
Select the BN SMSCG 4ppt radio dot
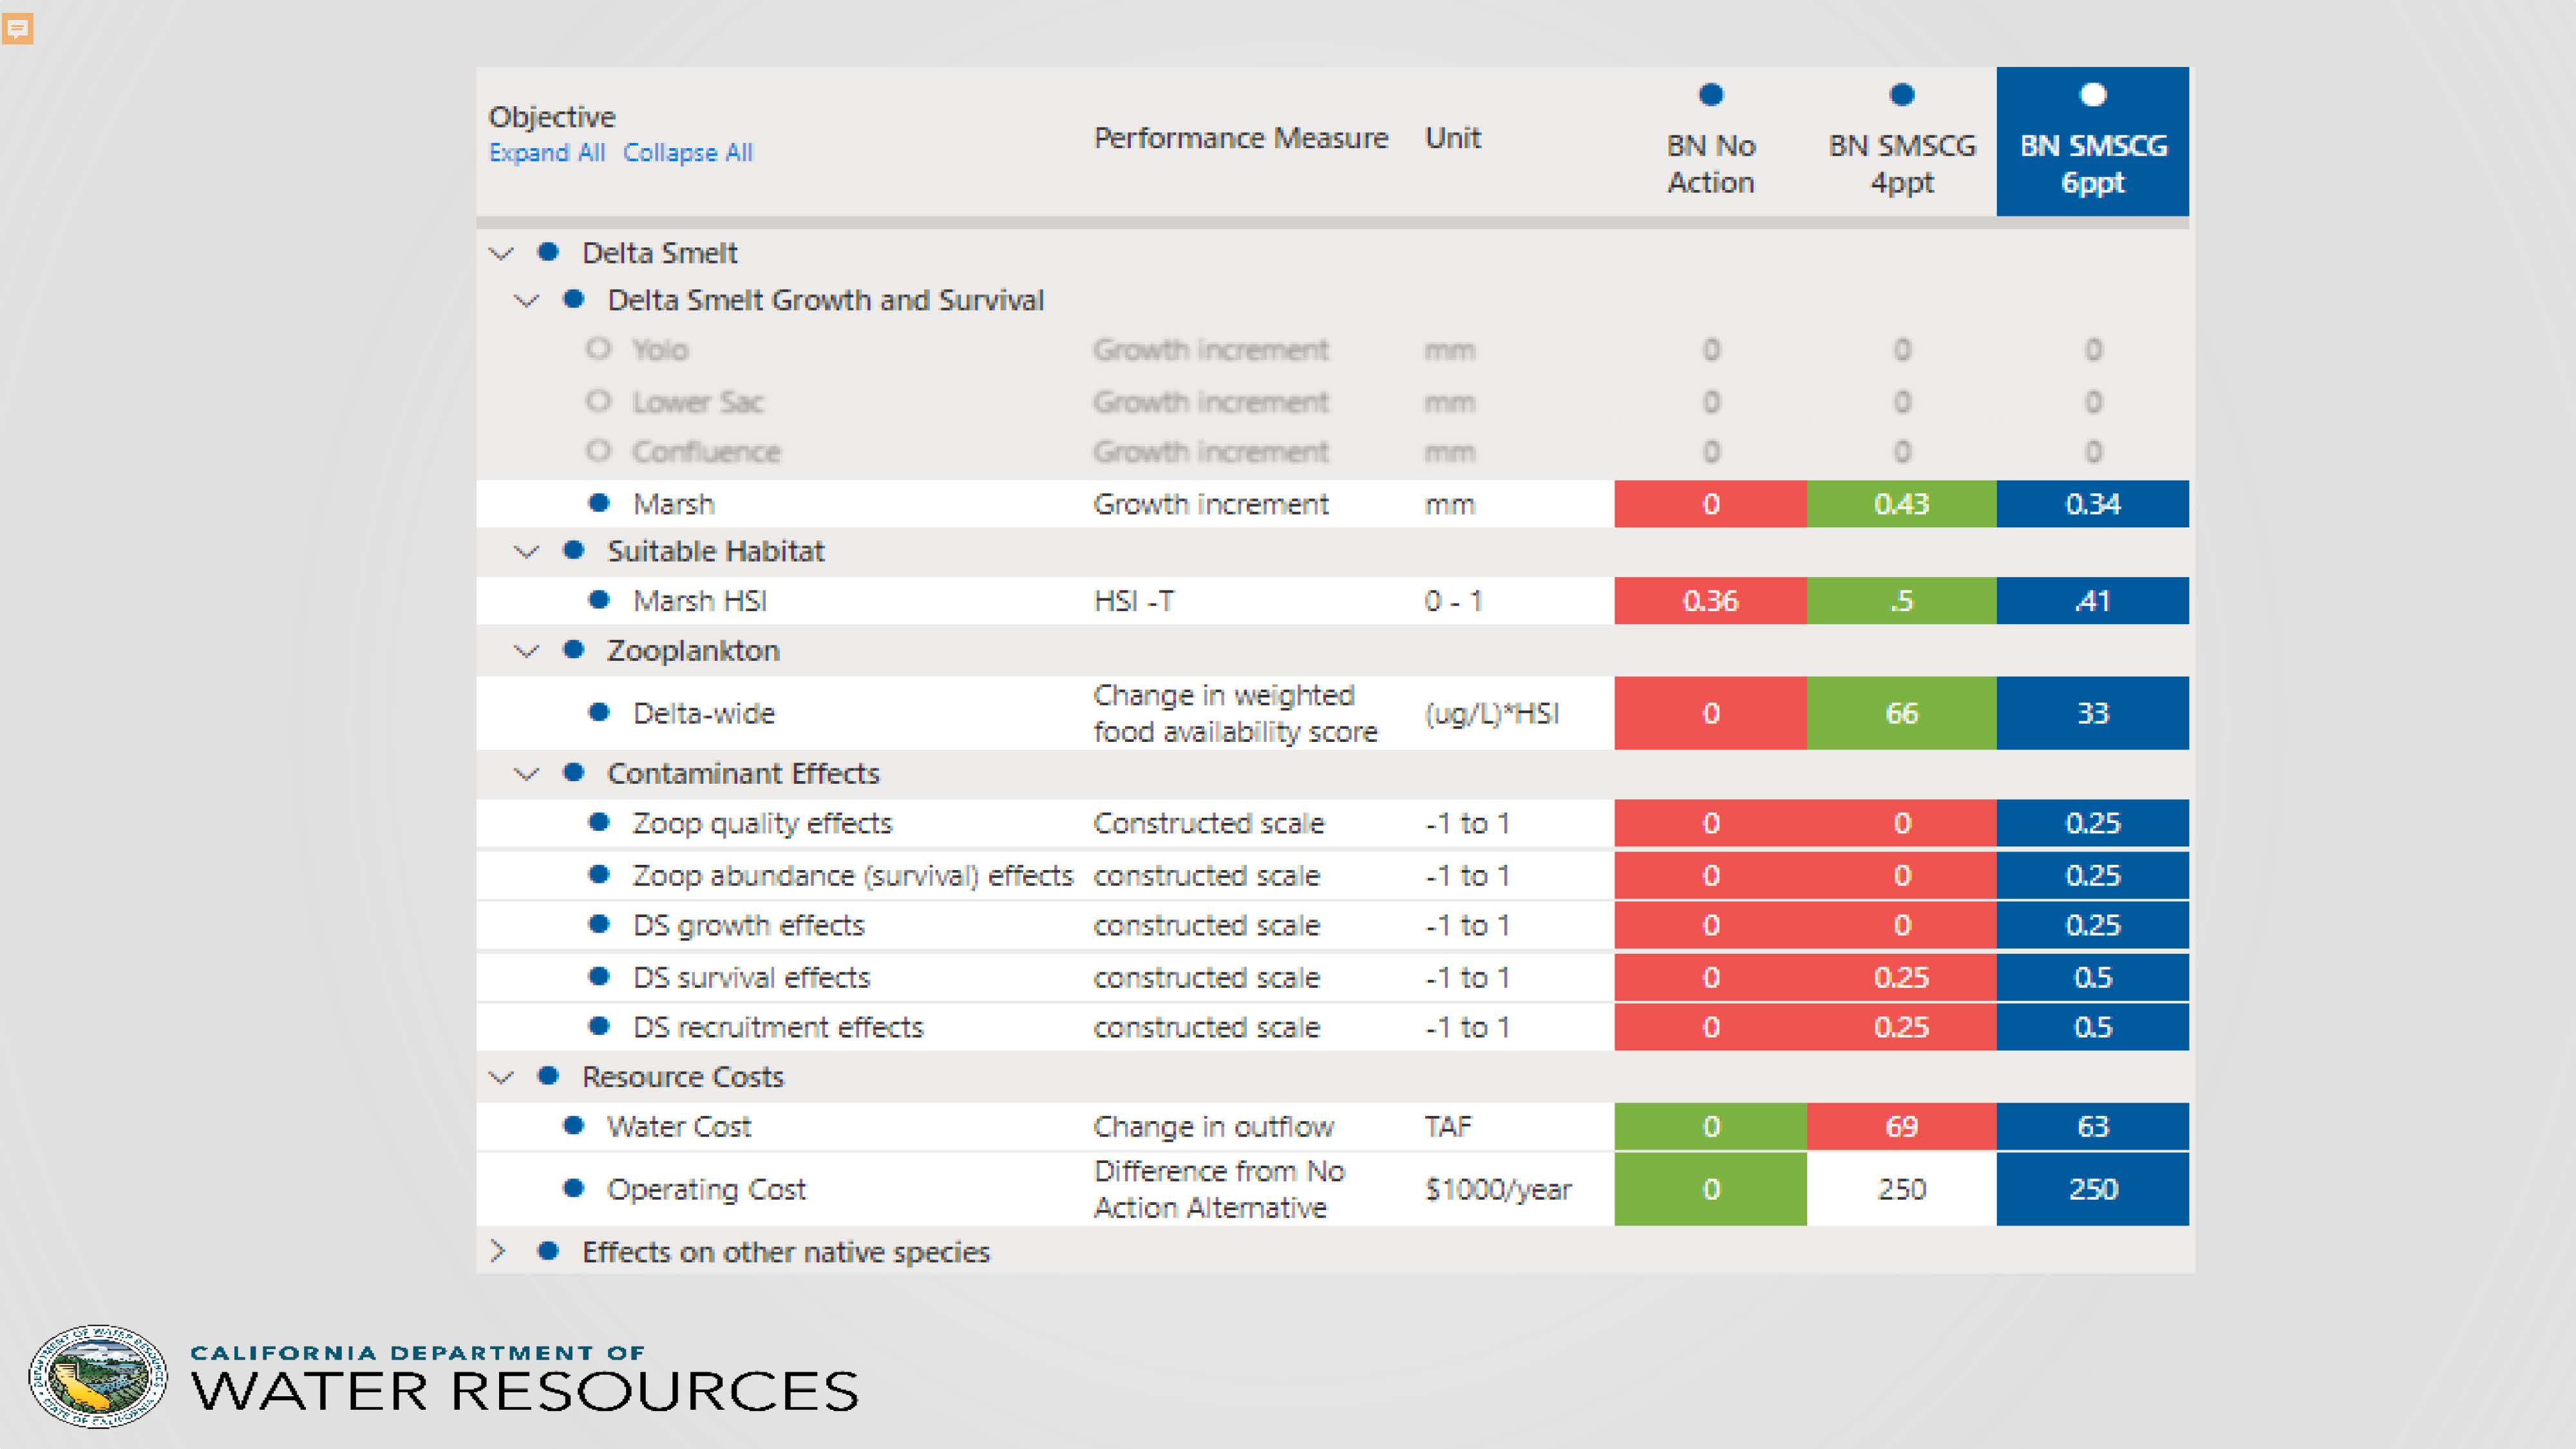point(1902,95)
